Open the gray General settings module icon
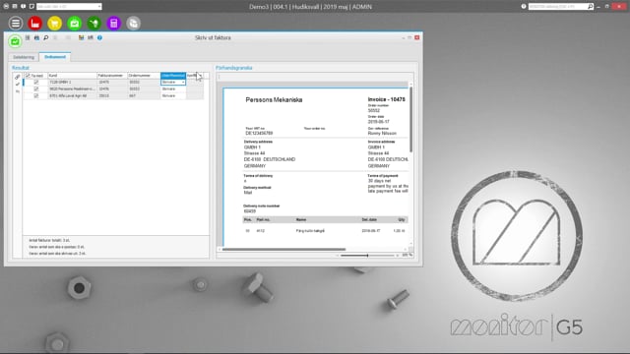Viewport: 630px width, 354px height. point(134,24)
